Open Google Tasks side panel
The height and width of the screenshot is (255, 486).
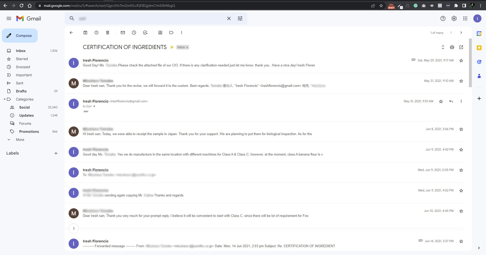[x=479, y=62]
